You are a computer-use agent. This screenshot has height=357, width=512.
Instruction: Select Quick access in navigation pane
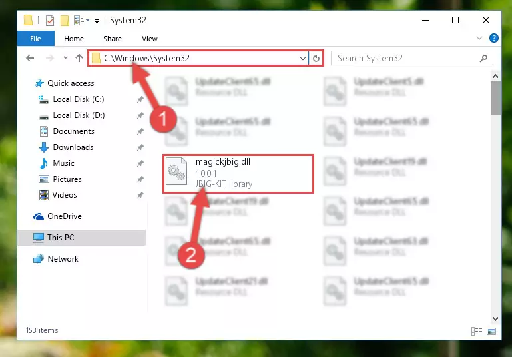(71, 83)
